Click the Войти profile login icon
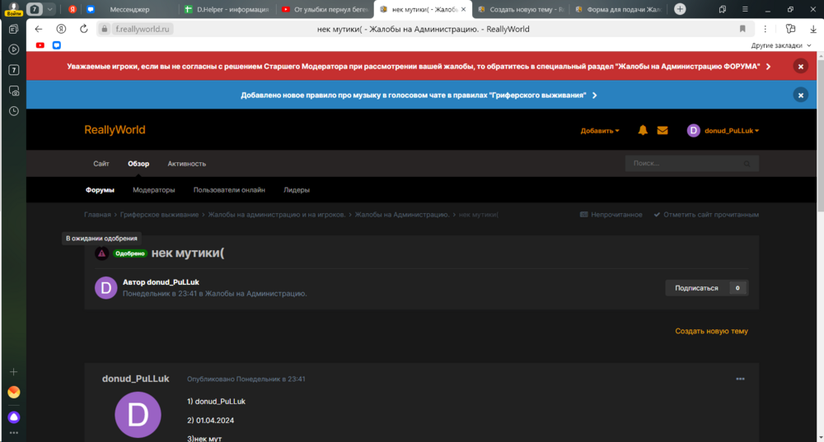 click(14, 9)
